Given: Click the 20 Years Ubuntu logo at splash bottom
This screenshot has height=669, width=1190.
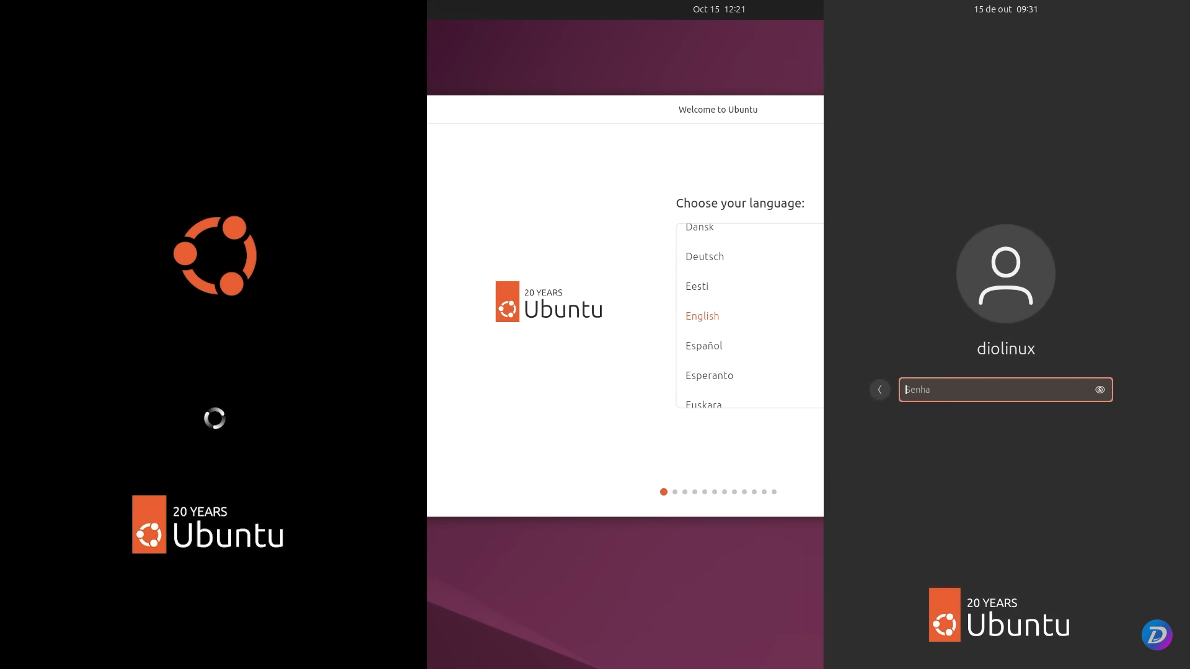Looking at the screenshot, I should click(207, 523).
